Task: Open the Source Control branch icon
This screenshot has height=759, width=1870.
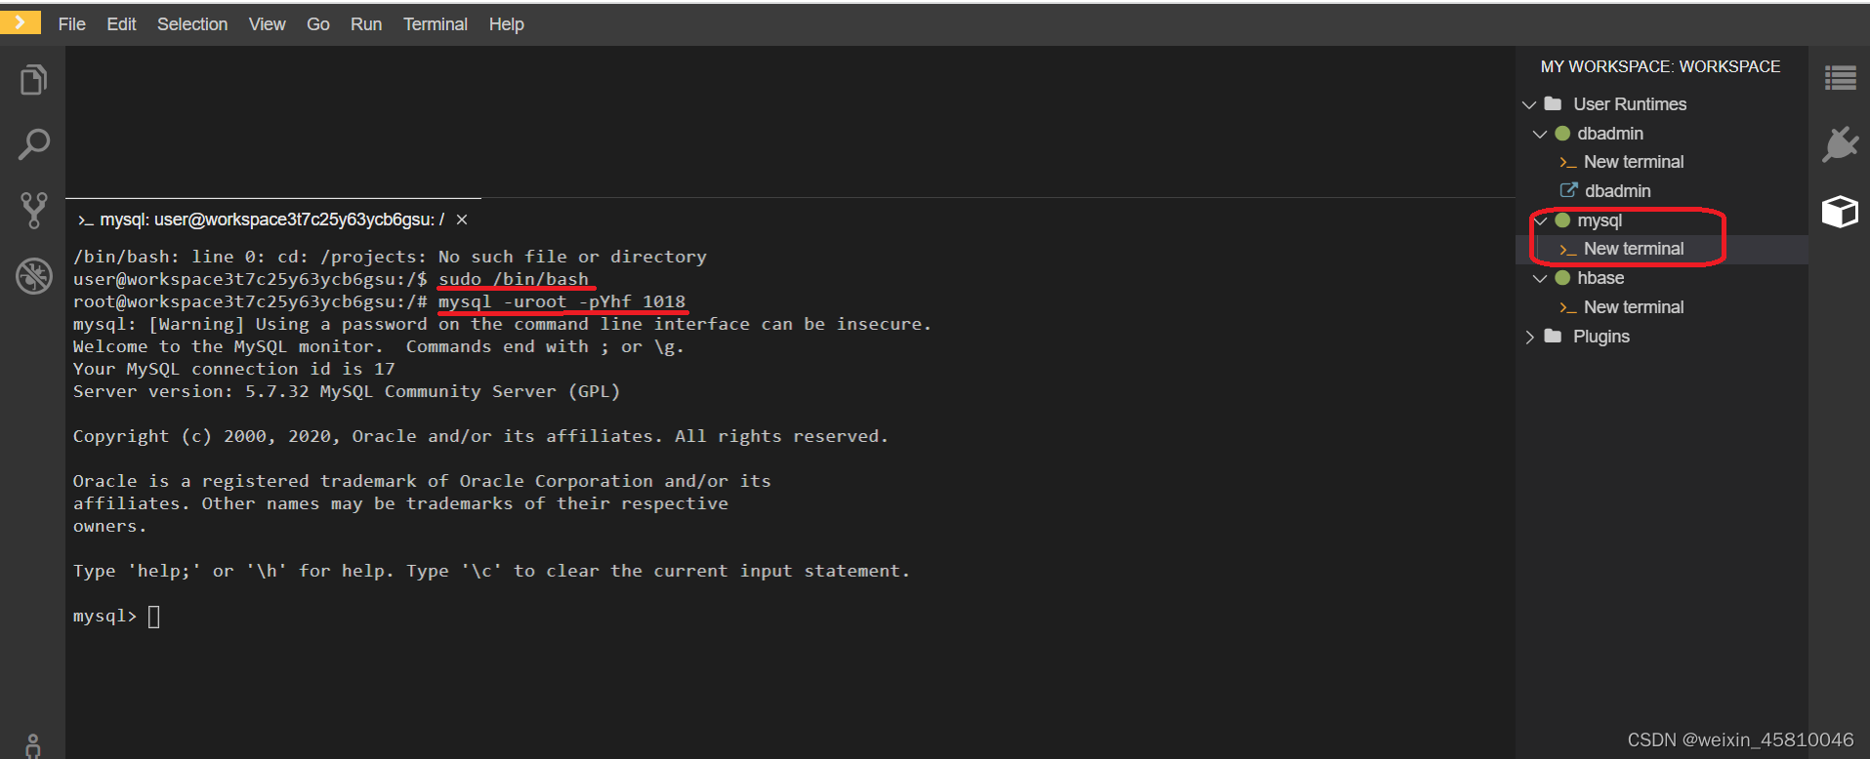Action: tap(33, 210)
